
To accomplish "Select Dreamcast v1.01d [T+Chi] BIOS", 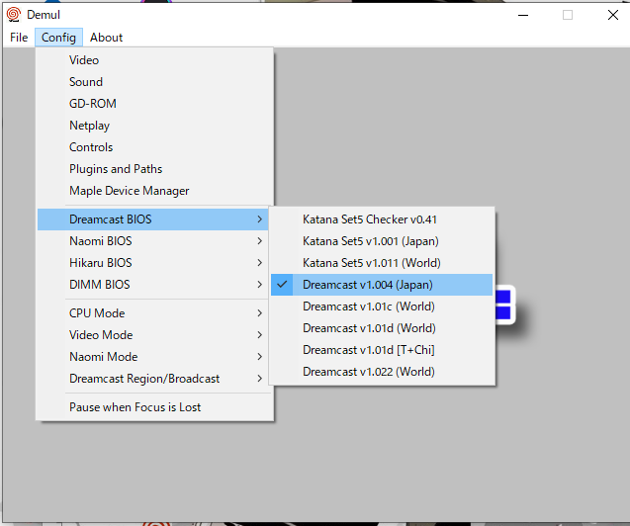I will 382,350.
